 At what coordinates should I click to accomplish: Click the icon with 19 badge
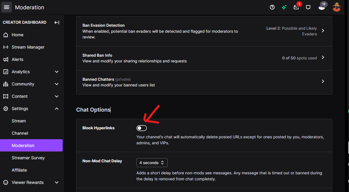point(322,7)
